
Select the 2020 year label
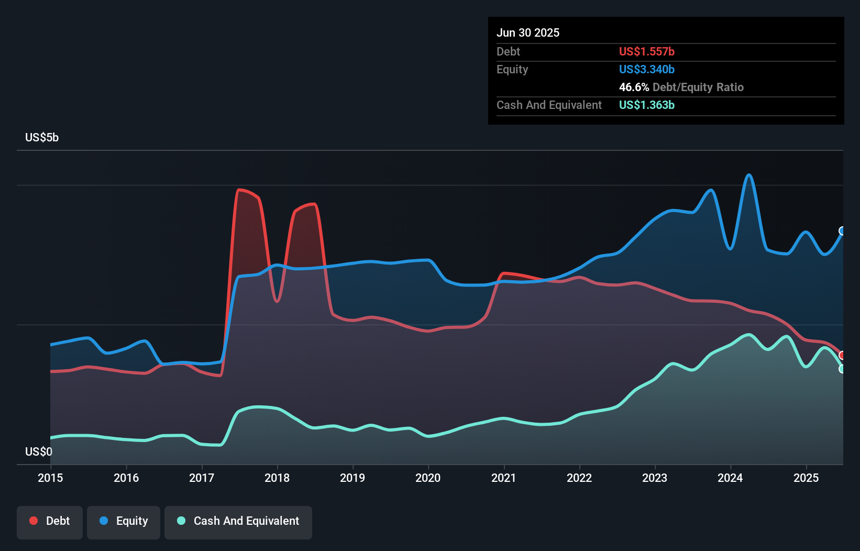pos(428,478)
